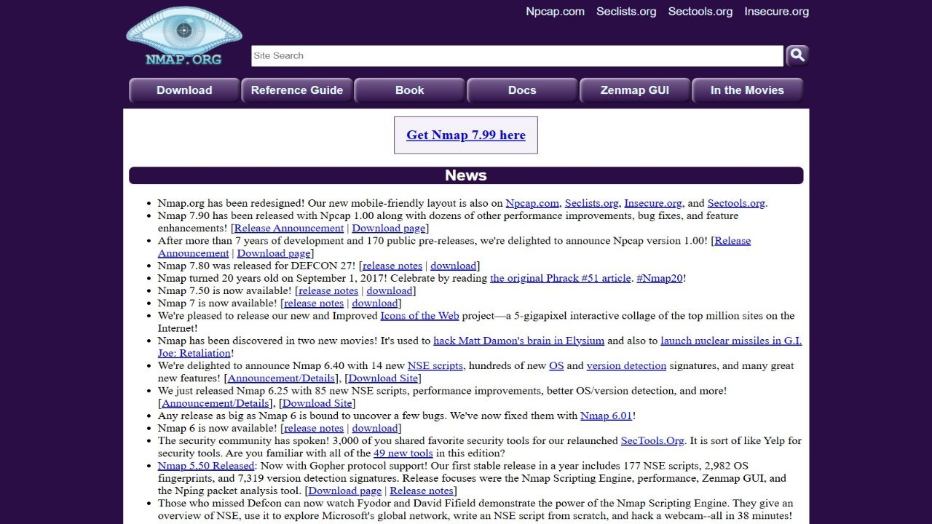The image size is (932, 524).
Task: Select the Book nav tab
Action: (409, 90)
